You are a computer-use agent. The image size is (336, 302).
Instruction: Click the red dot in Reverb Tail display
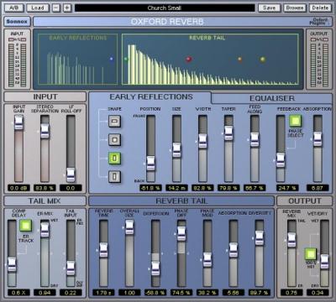point(189,59)
